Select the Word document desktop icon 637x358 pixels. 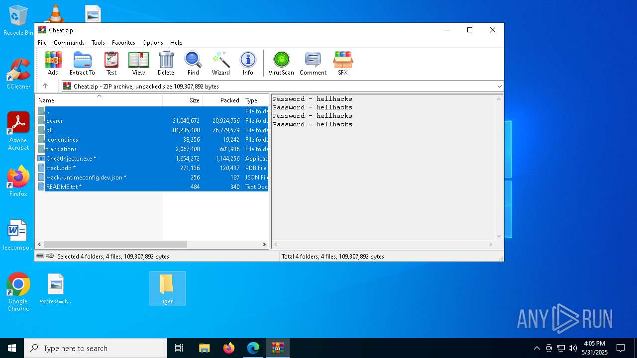(18, 235)
